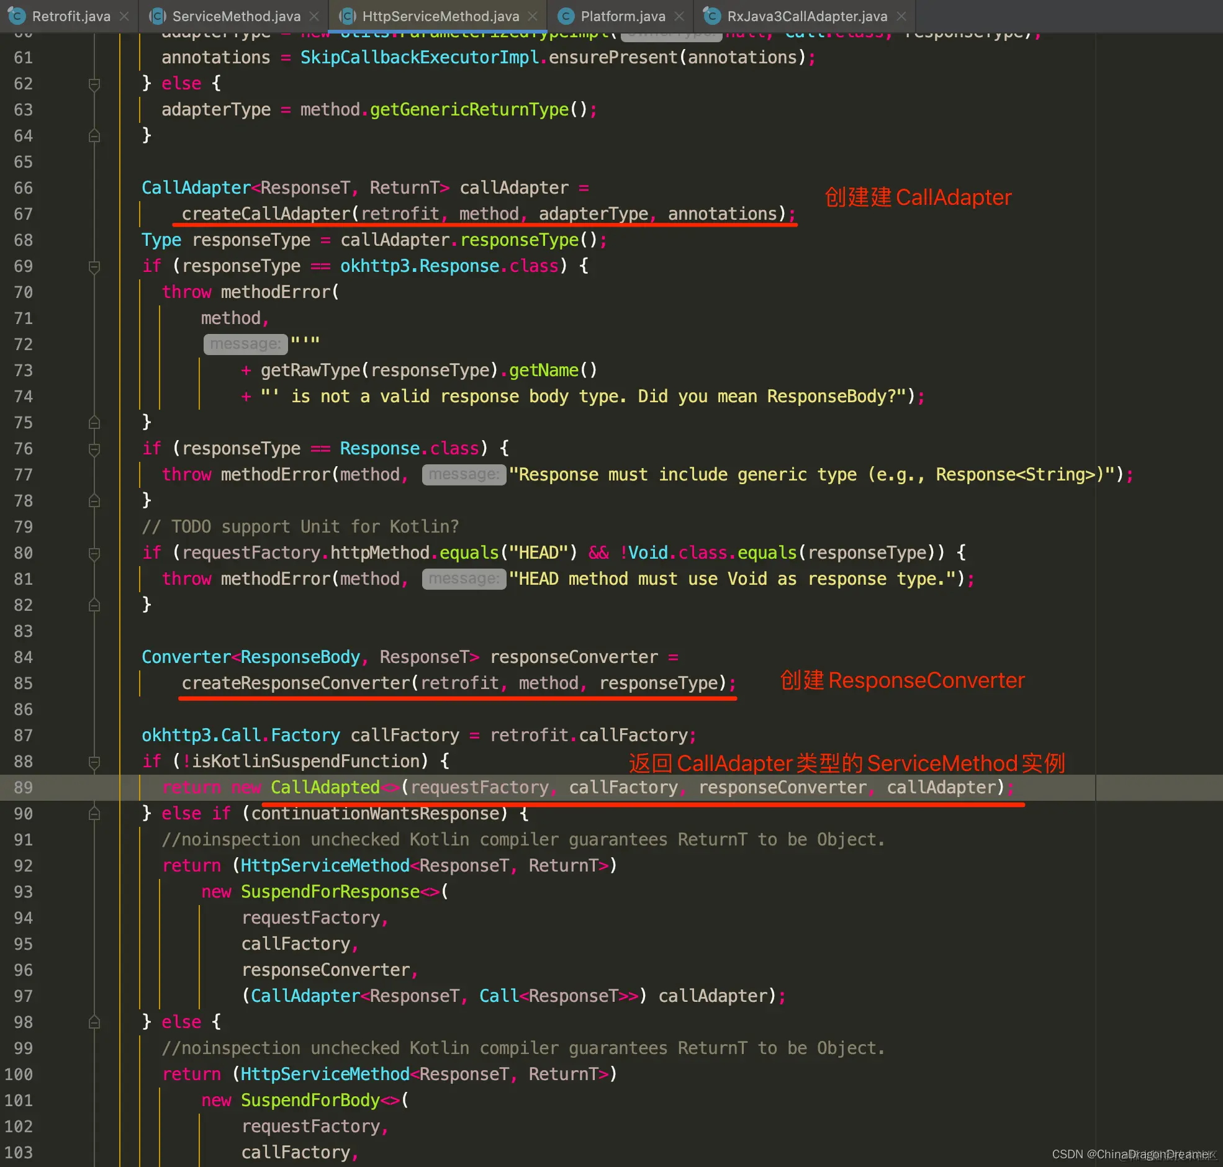Fold the if block at line 69
The image size is (1223, 1167).
pyautogui.click(x=94, y=267)
